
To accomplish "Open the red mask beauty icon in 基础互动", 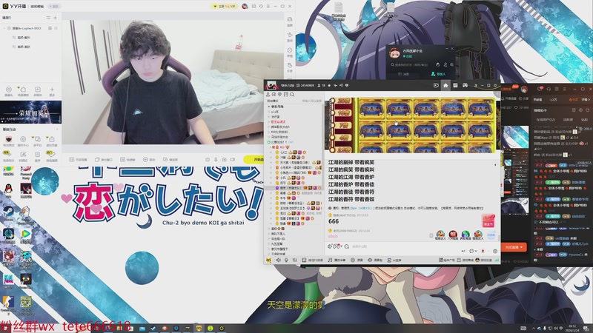I will point(9,140).
